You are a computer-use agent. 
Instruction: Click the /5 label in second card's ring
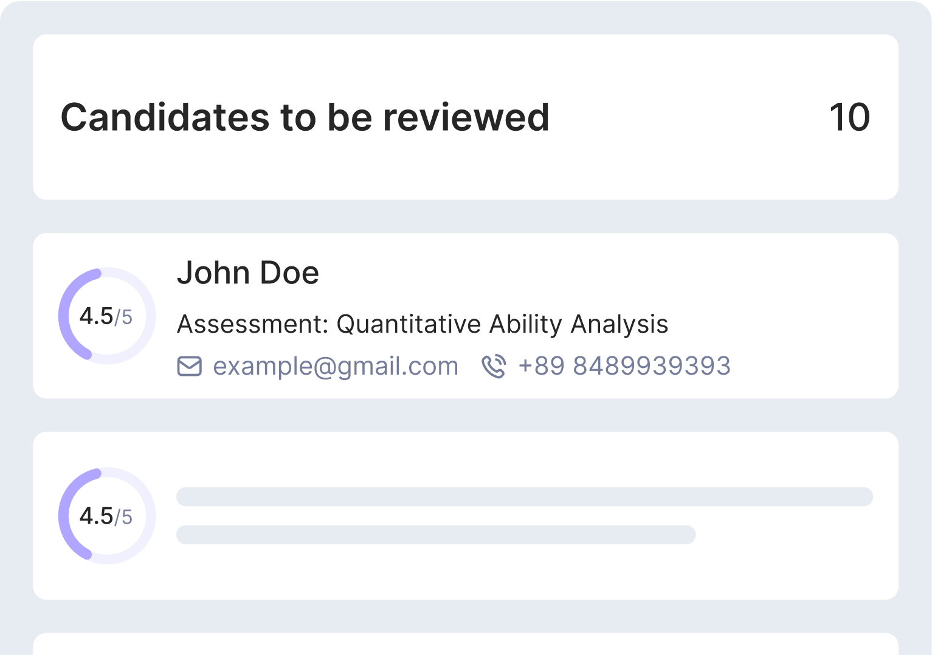[x=123, y=517]
